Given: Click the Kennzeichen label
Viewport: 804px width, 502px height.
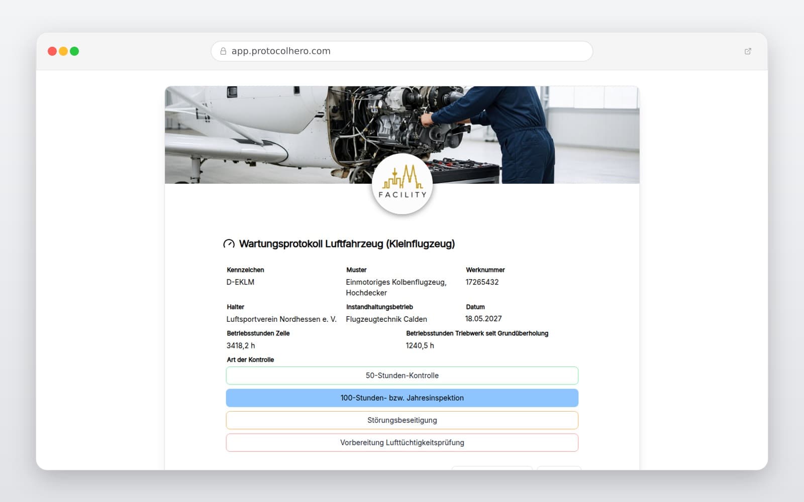Looking at the screenshot, I should (245, 270).
